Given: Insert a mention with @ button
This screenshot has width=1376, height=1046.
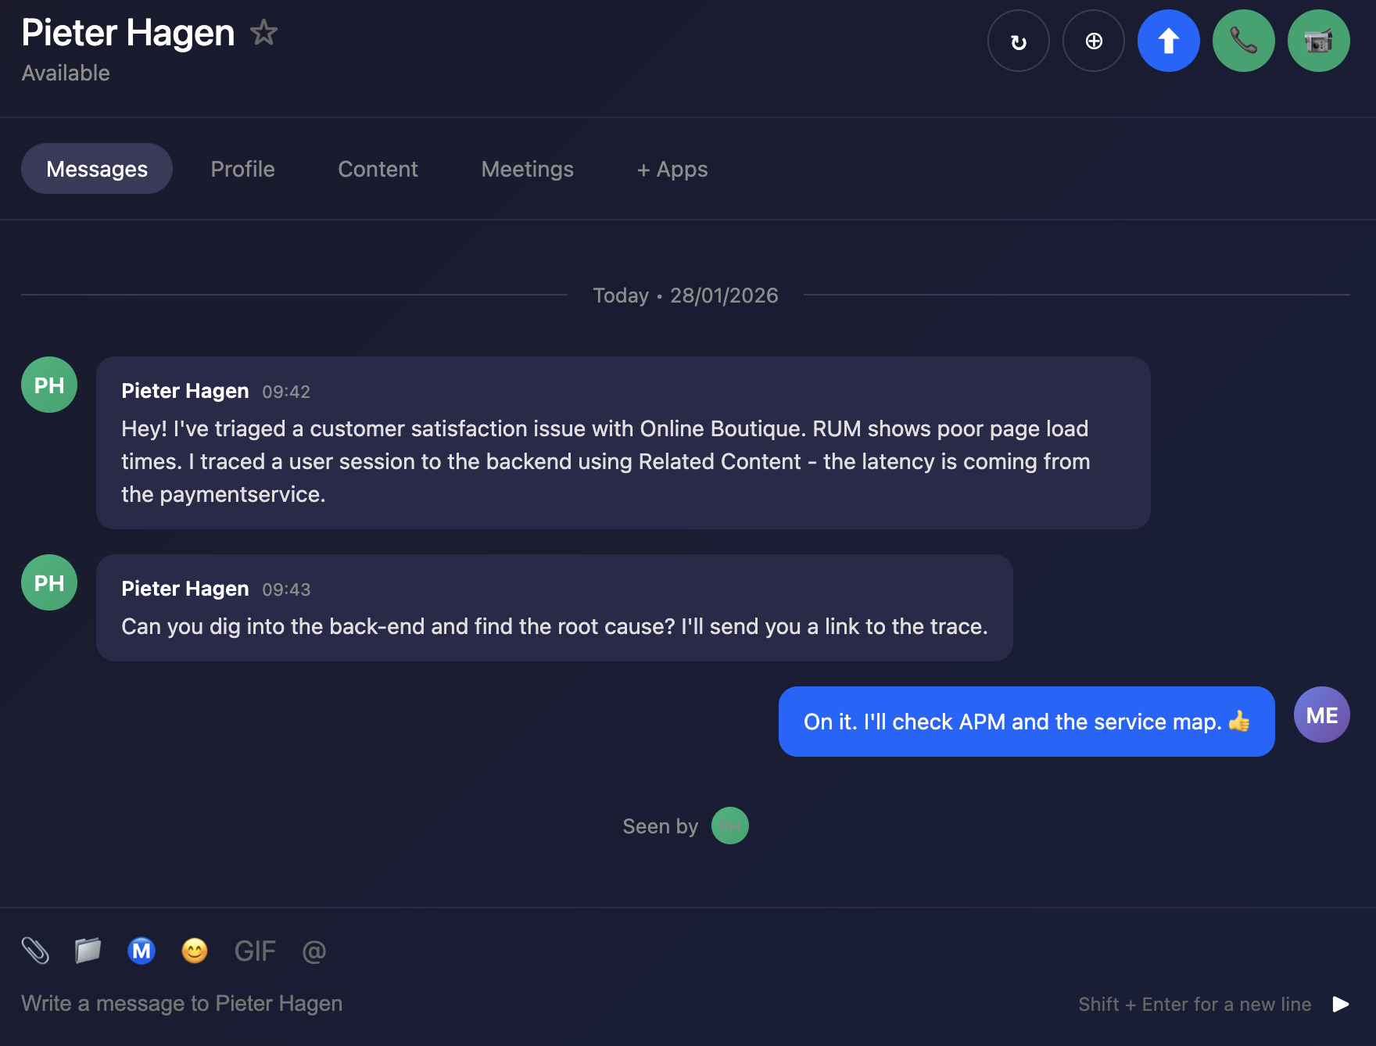Looking at the screenshot, I should 314,951.
